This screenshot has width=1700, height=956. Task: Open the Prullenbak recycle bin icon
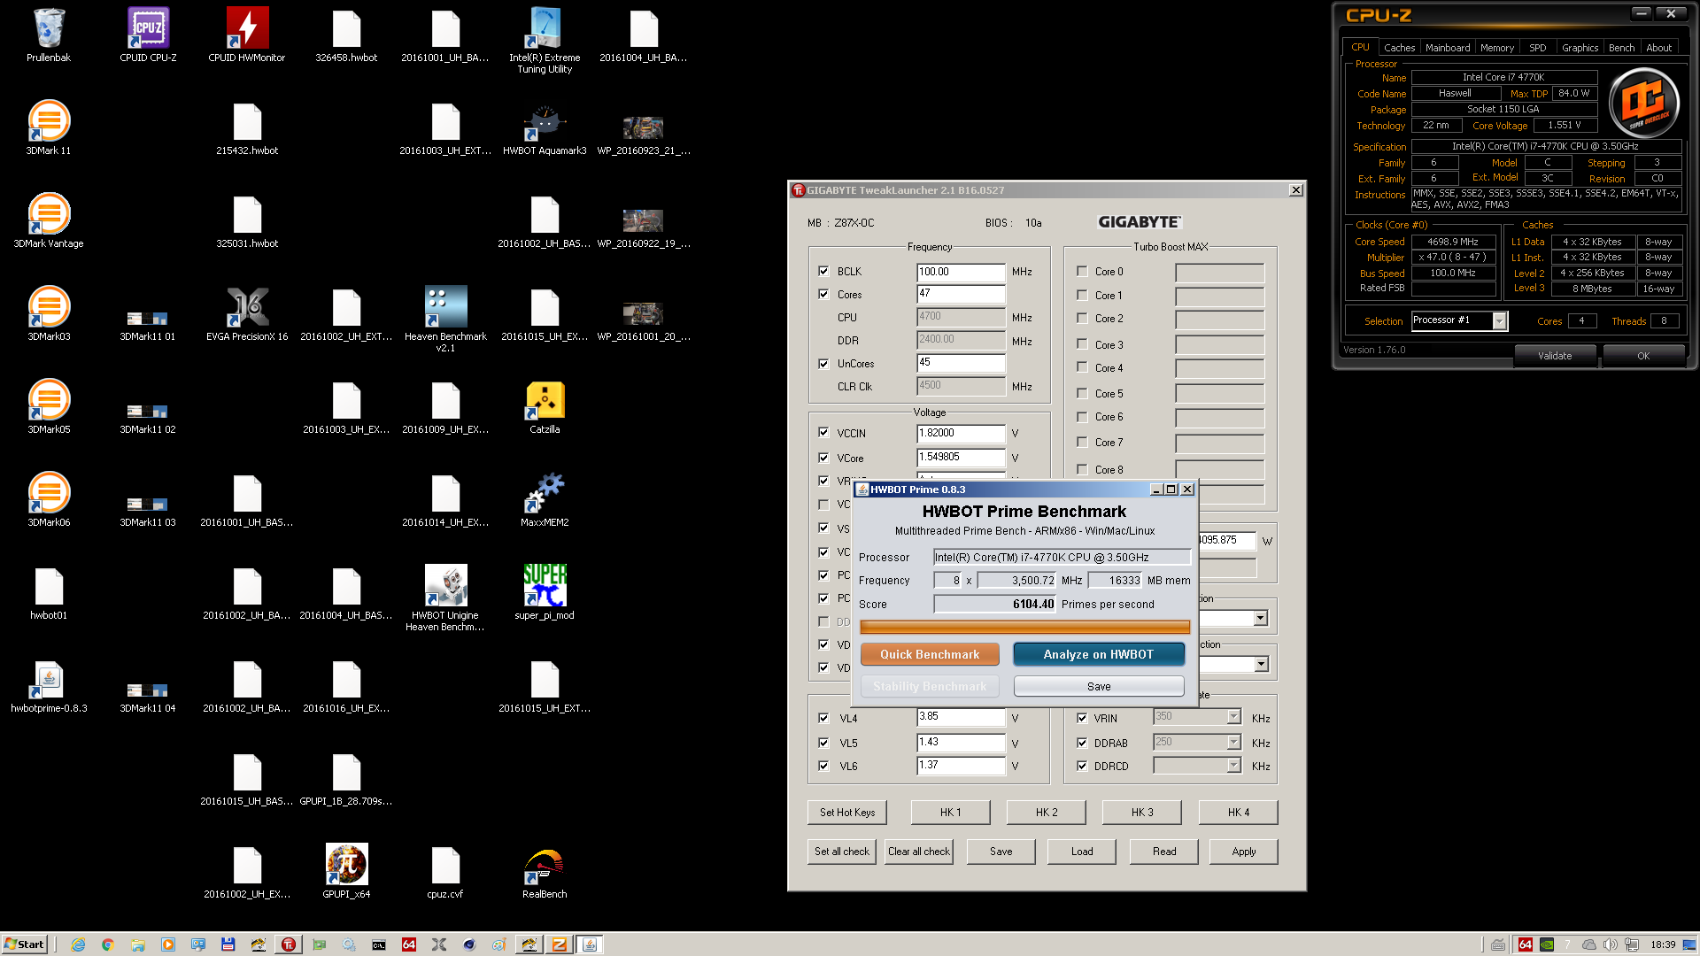point(49,35)
